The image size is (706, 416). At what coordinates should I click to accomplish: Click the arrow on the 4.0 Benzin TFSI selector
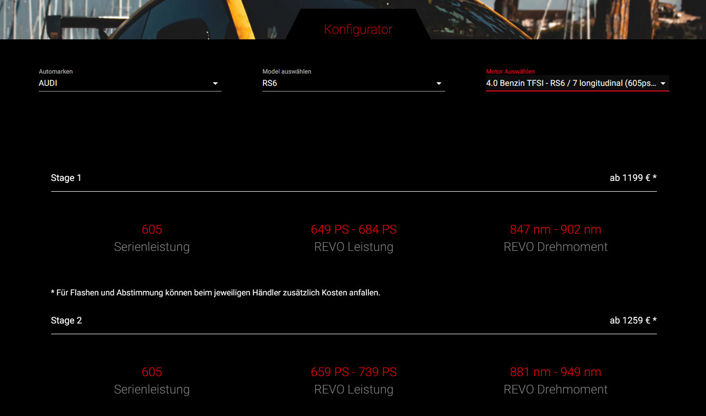pos(664,83)
